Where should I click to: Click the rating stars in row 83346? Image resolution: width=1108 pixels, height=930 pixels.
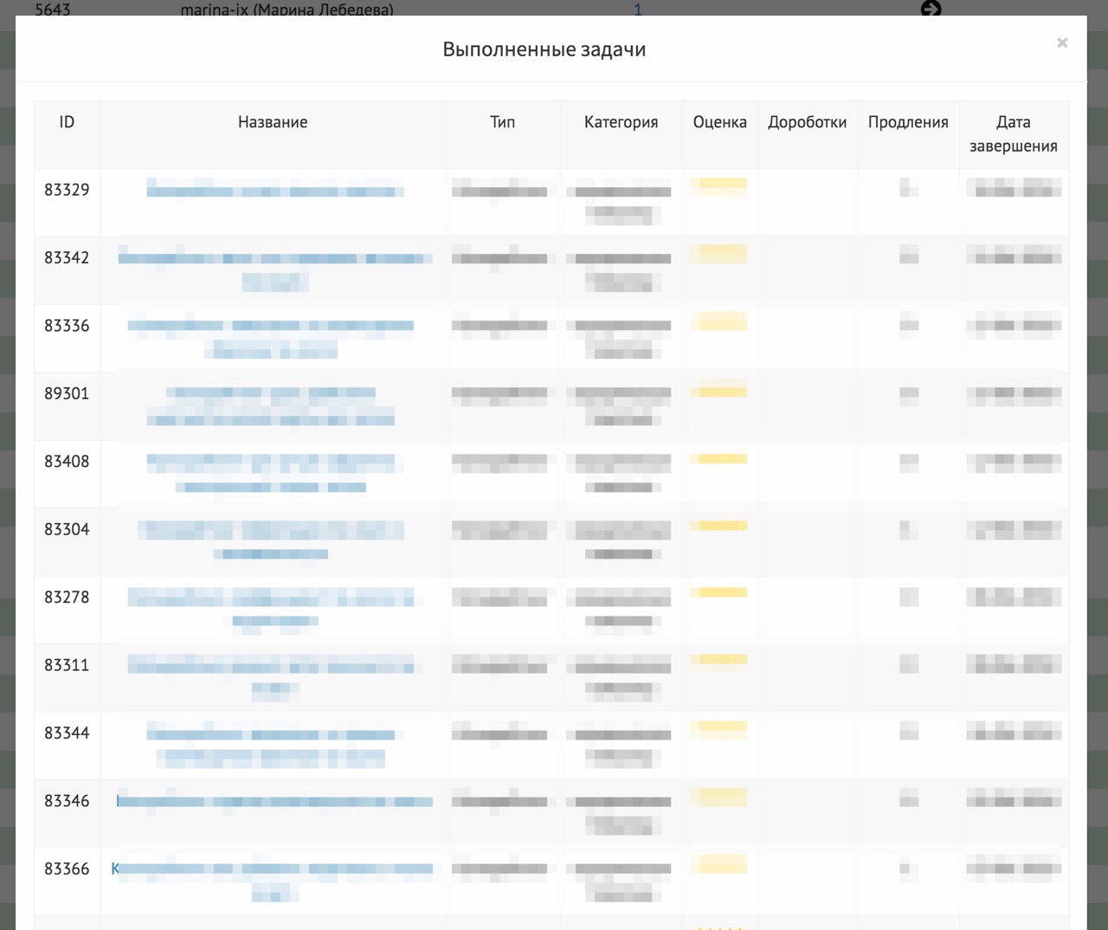coord(719,797)
